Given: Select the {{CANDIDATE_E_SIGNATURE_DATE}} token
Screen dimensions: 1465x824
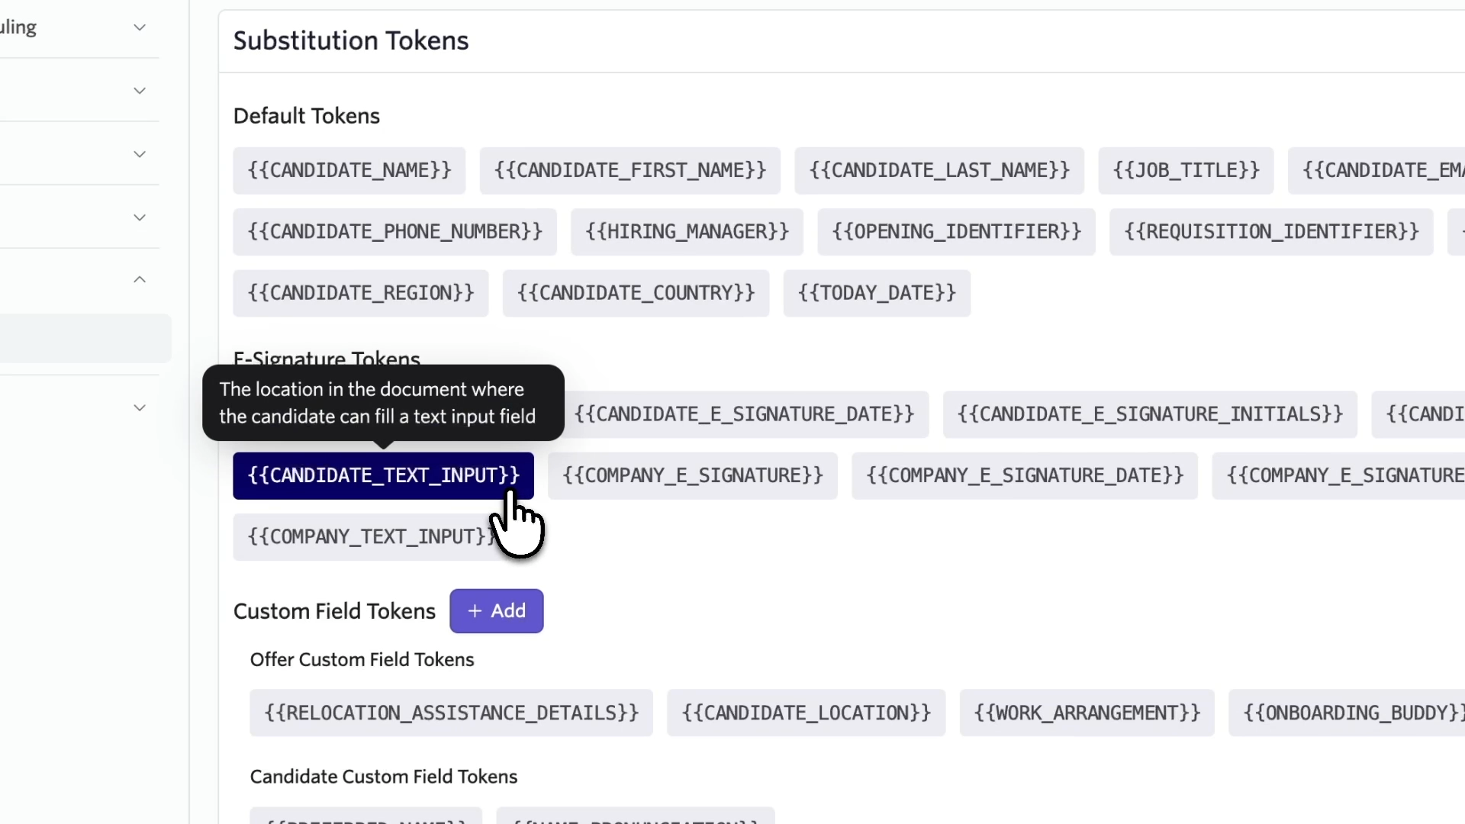Looking at the screenshot, I should click(x=744, y=414).
